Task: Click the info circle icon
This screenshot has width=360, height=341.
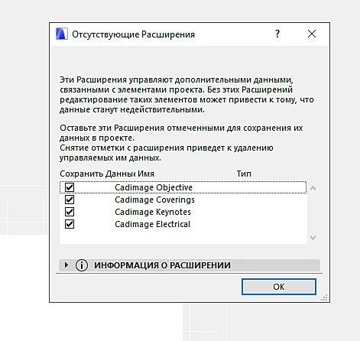Action: (82, 265)
